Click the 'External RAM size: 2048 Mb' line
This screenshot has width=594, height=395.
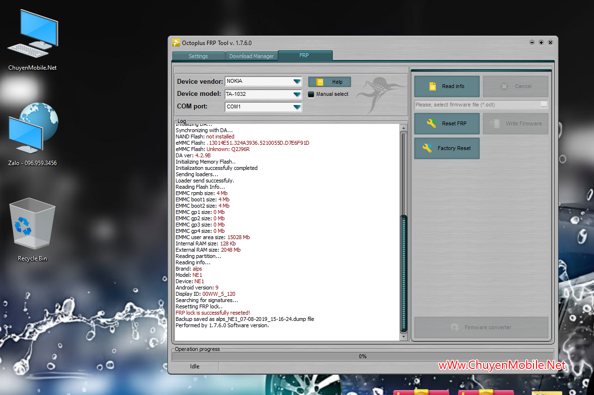(208, 250)
